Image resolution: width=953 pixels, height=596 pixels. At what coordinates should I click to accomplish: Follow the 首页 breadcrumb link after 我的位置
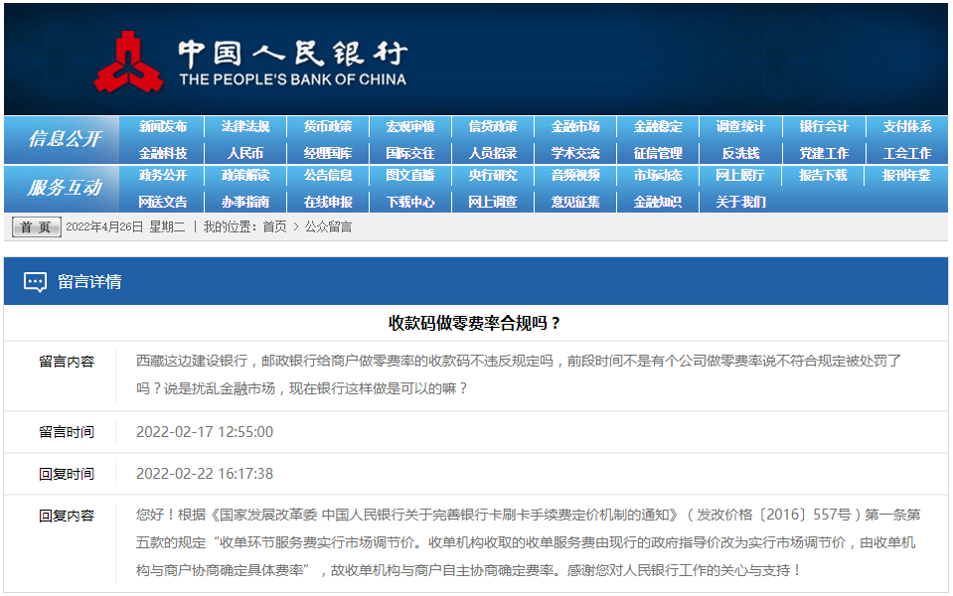(x=274, y=227)
